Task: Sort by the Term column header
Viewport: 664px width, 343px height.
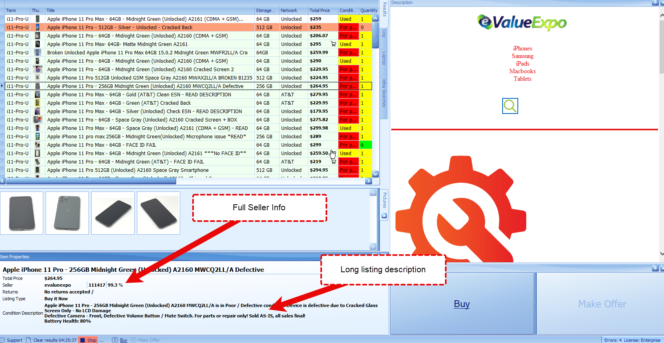Action: point(18,10)
